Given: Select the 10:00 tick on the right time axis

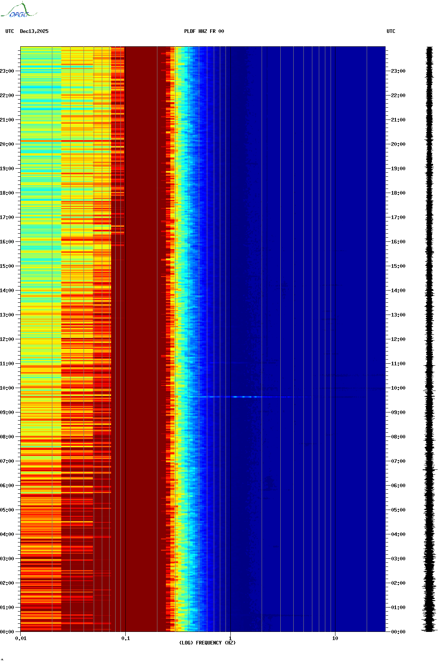Looking at the screenshot, I should tap(398, 388).
